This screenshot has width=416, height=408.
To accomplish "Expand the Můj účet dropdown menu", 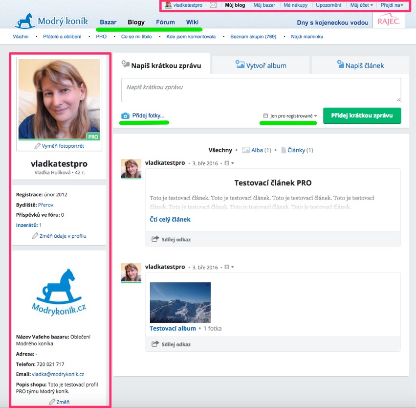I will pos(362,5).
